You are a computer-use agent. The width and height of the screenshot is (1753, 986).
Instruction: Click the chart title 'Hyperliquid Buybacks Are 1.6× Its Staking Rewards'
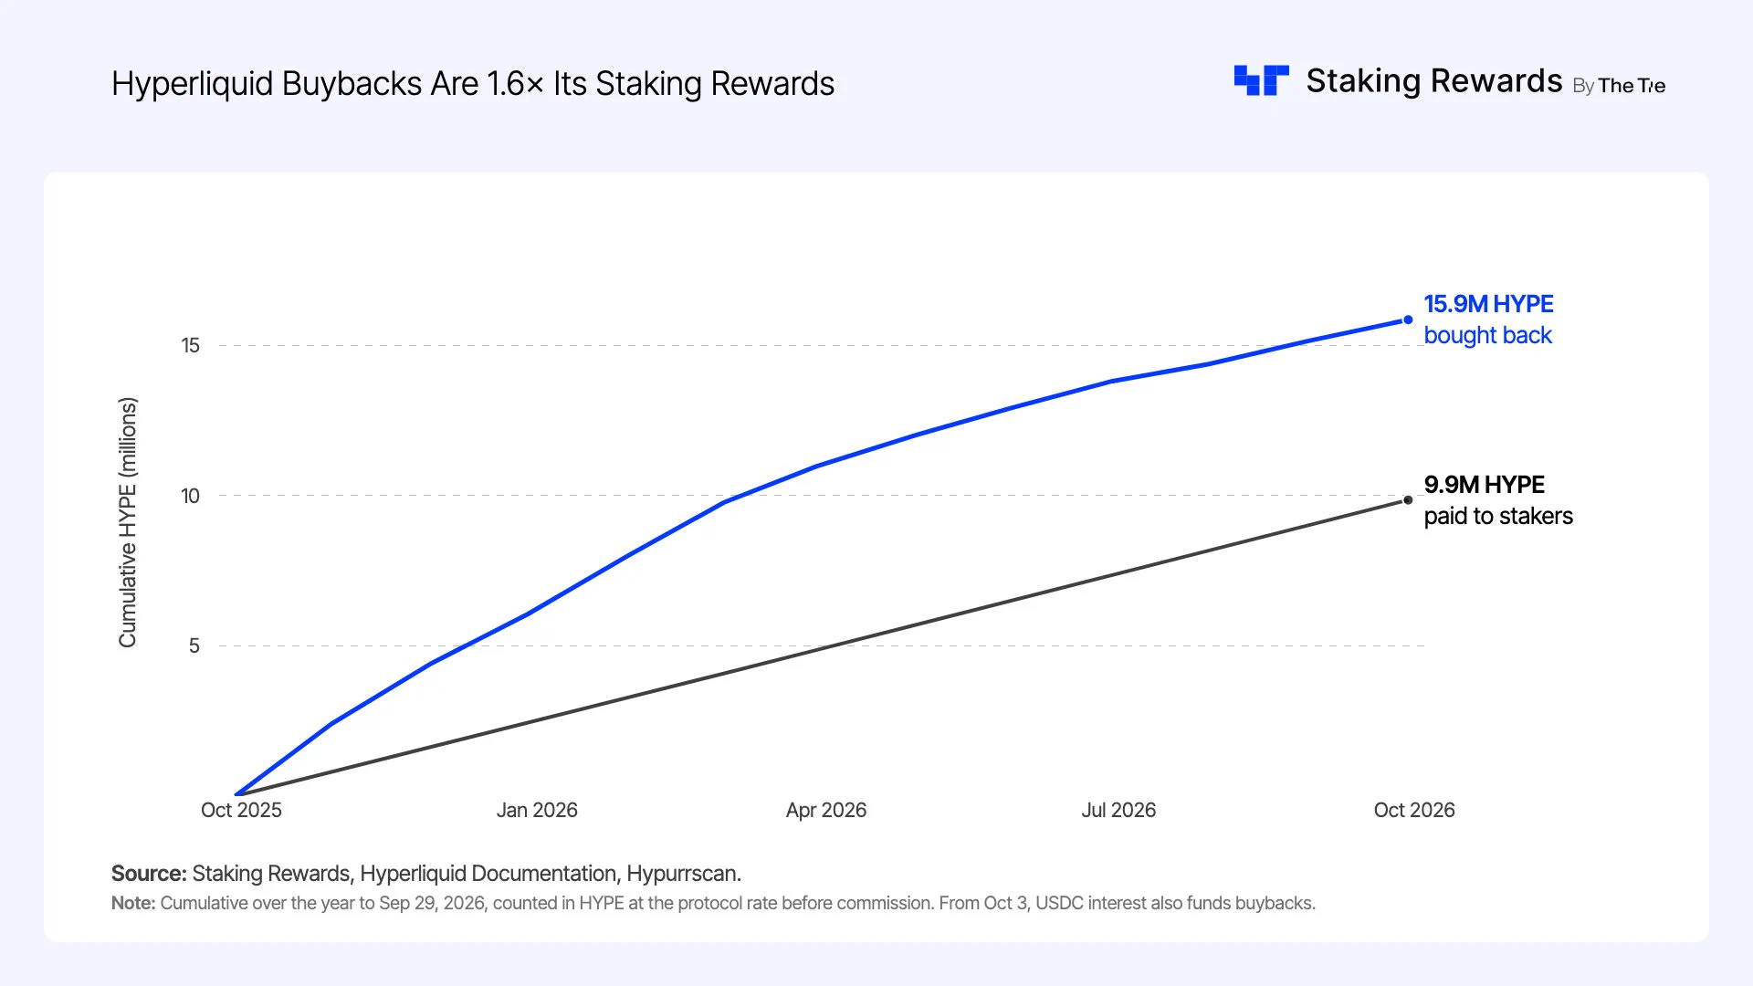coord(473,83)
